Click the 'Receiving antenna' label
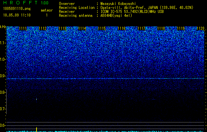The width and height of the screenshot is (207, 132). [76, 16]
